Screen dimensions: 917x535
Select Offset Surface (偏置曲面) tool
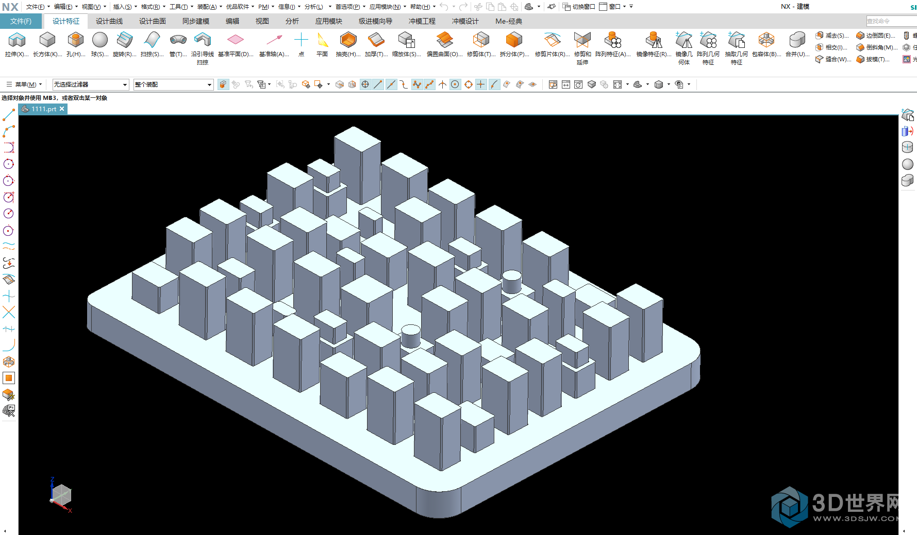pyautogui.click(x=444, y=44)
